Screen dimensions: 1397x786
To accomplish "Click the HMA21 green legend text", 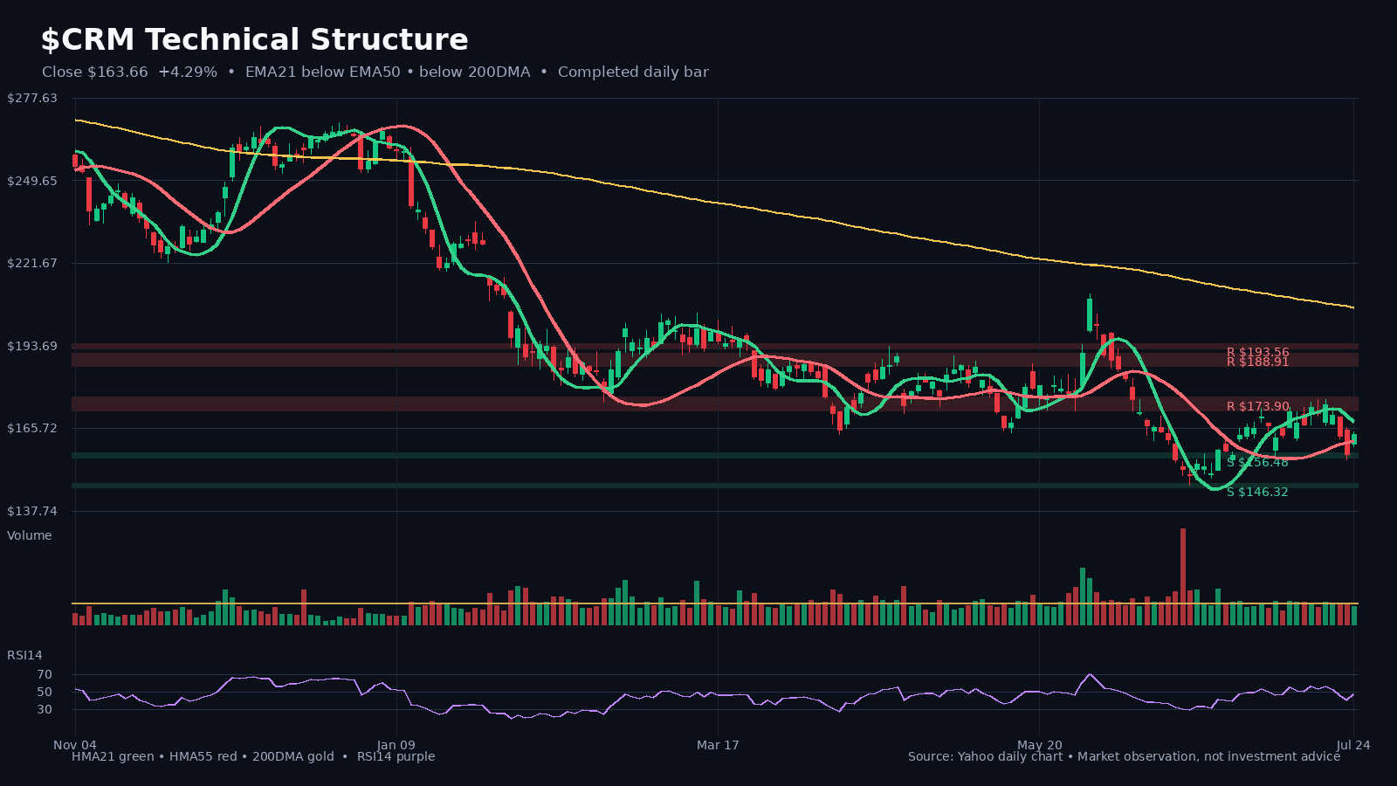I will (113, 756).
